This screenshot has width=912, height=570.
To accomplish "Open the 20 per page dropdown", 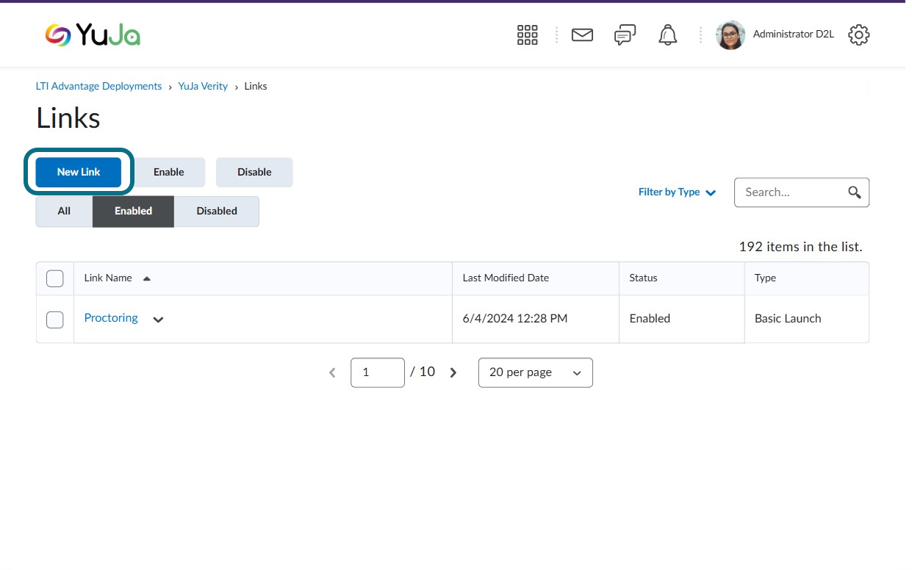I will [535, 372].
